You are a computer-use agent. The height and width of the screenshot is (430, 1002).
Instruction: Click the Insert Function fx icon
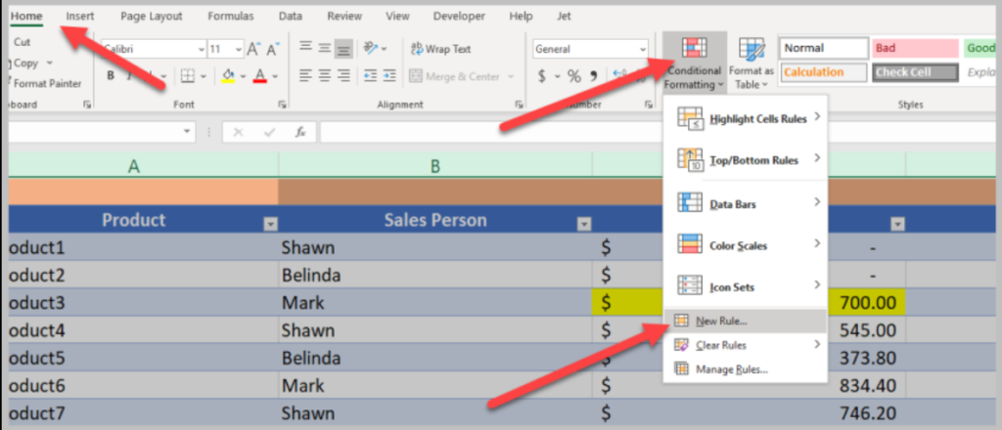point(300,131)
